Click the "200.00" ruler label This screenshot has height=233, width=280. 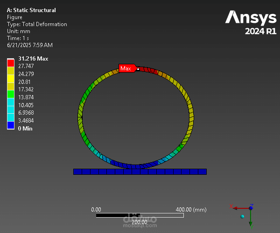point(140,222)
